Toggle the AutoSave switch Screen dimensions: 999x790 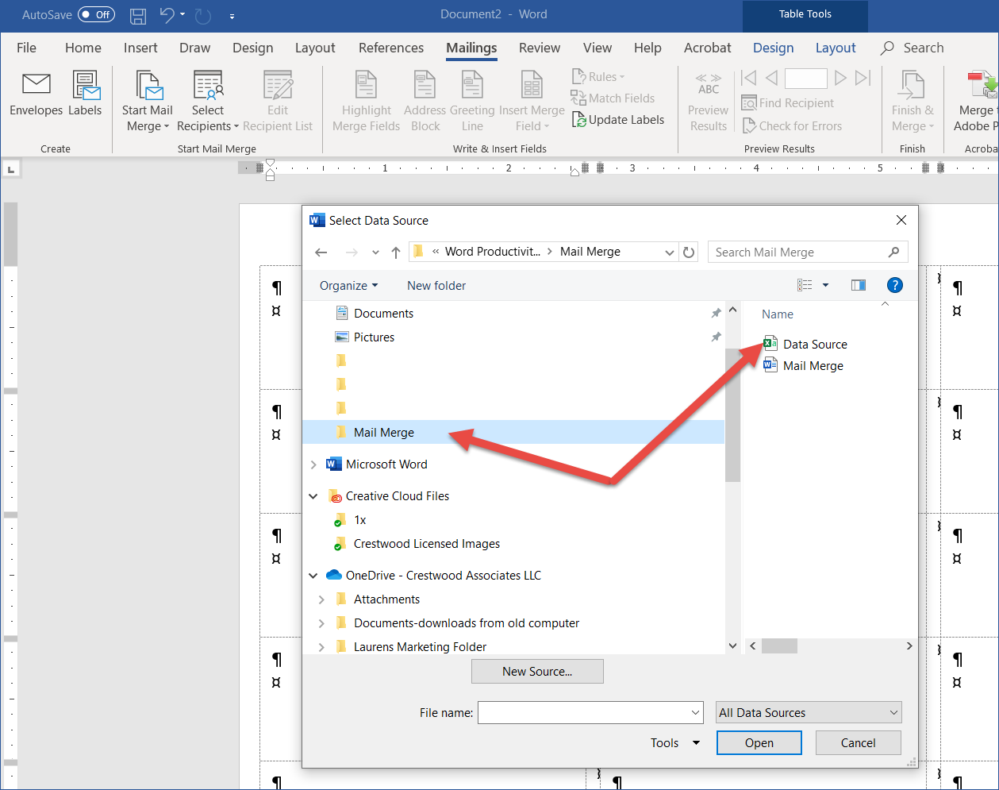pos(96,15)
